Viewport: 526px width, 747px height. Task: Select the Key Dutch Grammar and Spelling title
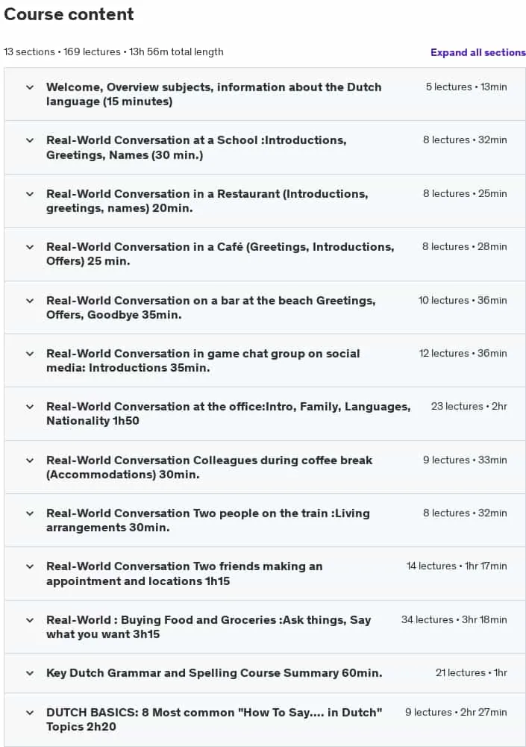[214, 673]
